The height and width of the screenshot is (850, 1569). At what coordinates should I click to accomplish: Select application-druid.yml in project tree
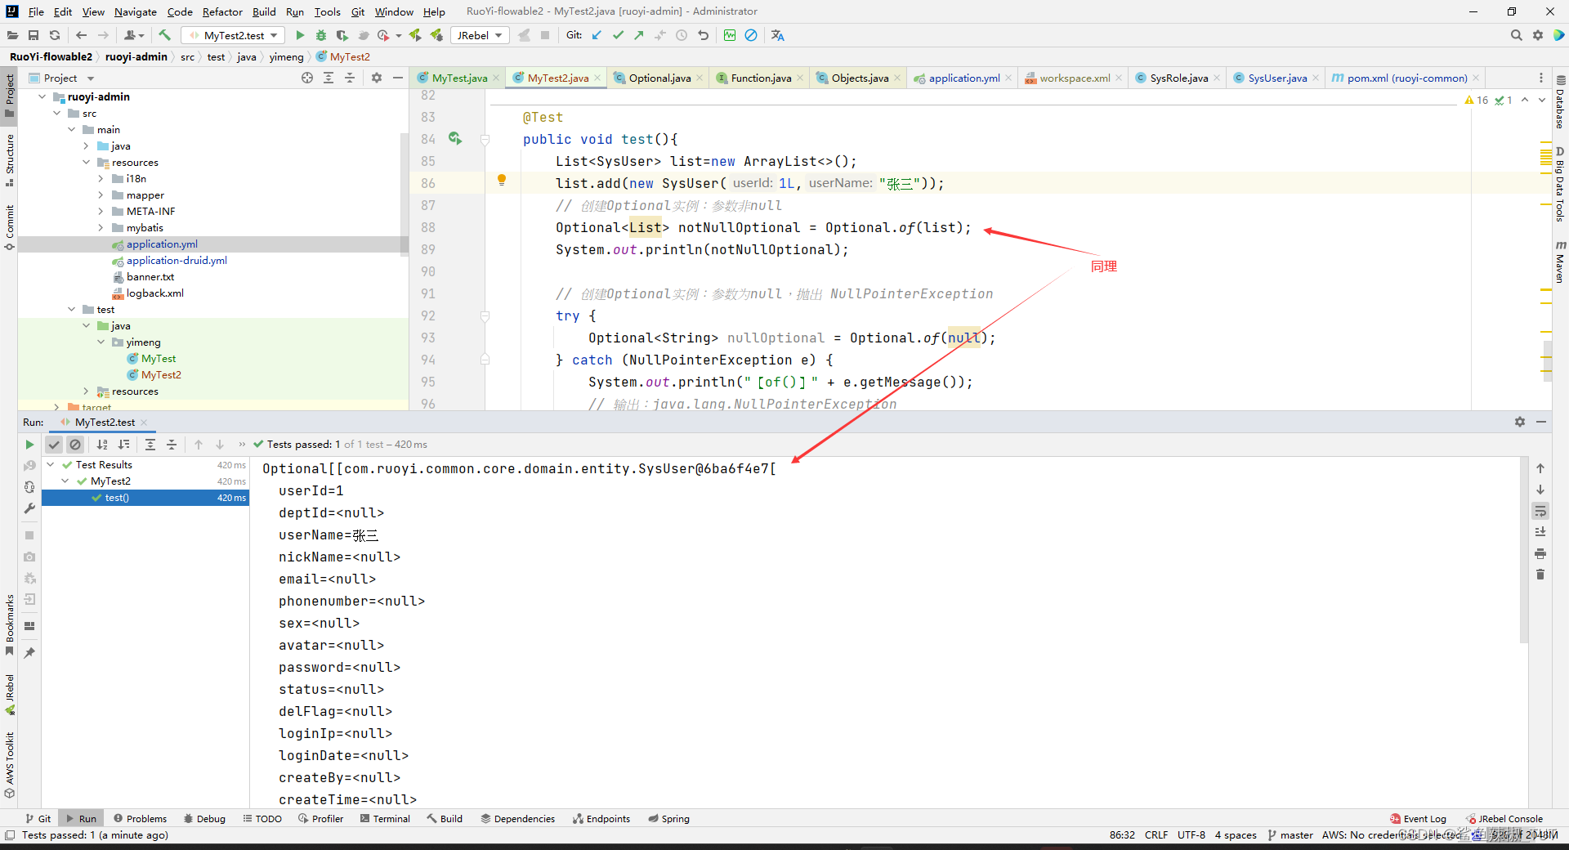coord(177,260)
